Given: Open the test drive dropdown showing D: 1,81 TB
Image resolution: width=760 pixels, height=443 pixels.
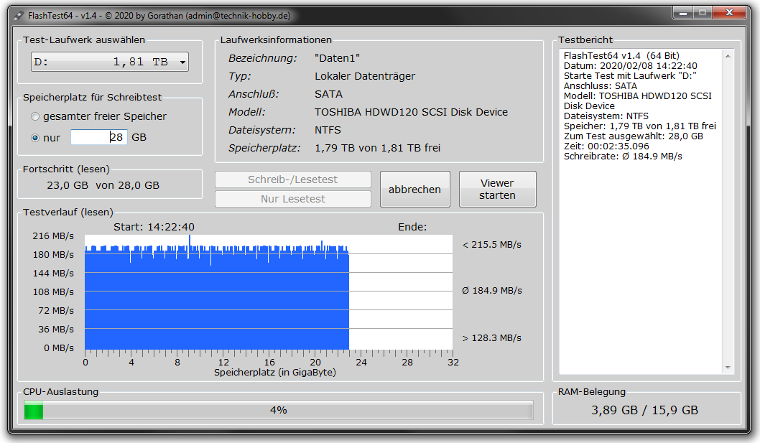Looking at the screenshot, I should coord(110,62).
